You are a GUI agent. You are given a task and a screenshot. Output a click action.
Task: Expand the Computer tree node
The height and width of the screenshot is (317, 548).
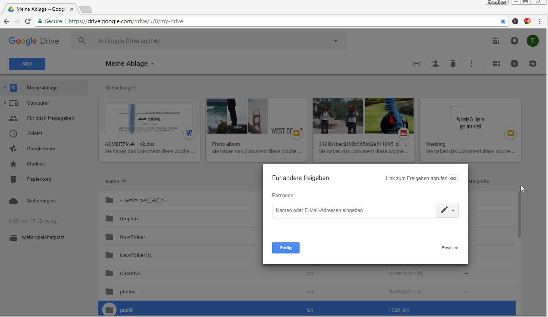pyautogui.click(x=5, y=103)
